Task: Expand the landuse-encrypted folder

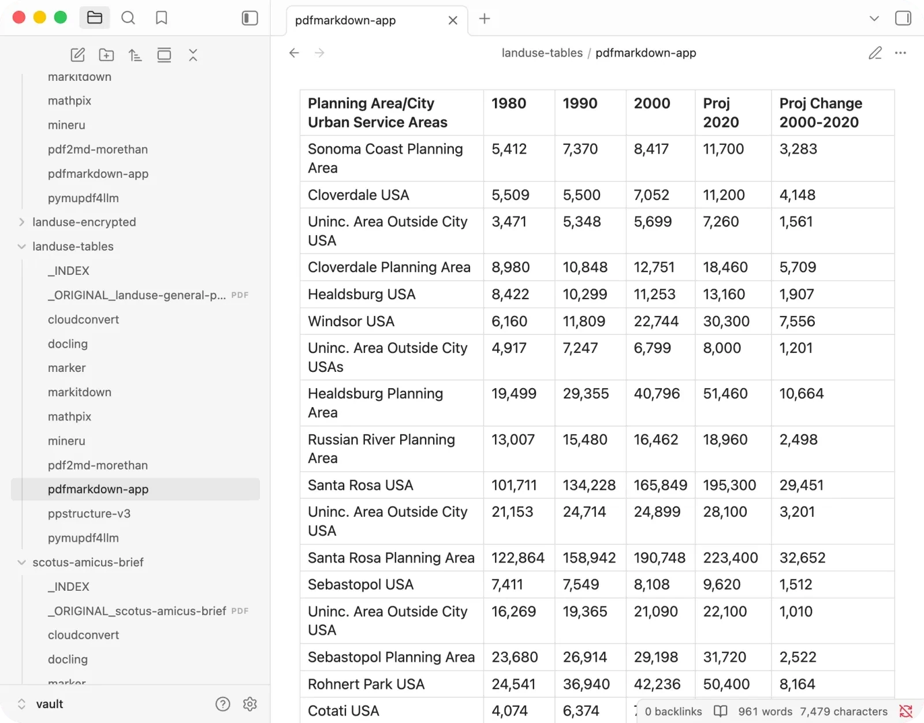Action: [x=84, y=222]
